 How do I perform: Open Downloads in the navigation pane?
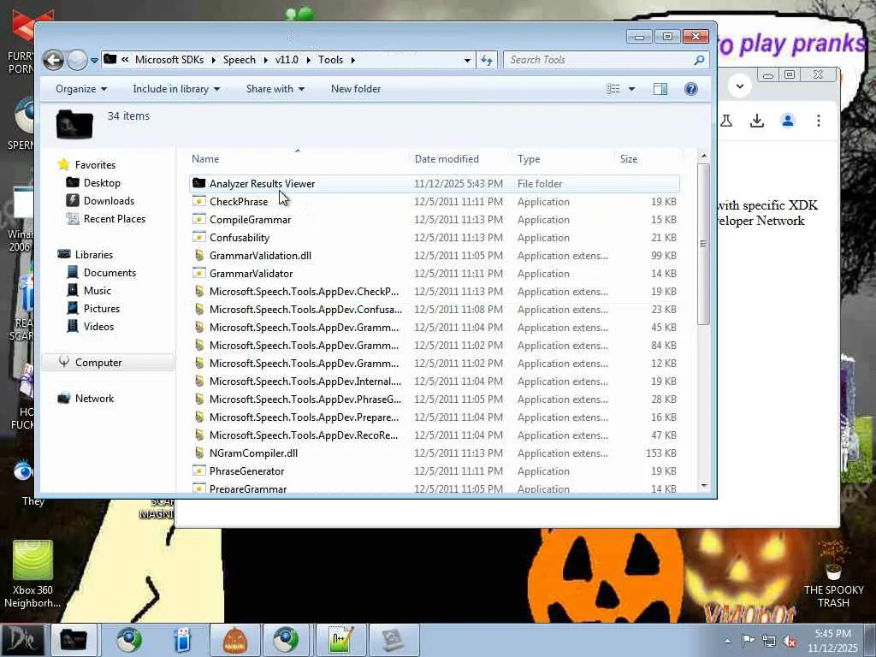coord(109,200)
